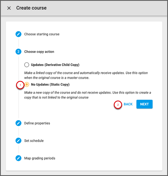168x176 pixels.
Task: Click pencil icon beside Map grading periods
Action: [18, 158]
